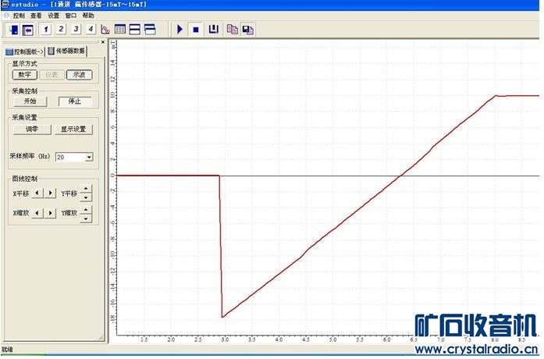Click Y缩放 up arrow
This screenshot has height=359, width=544.
tap(86, 209)
